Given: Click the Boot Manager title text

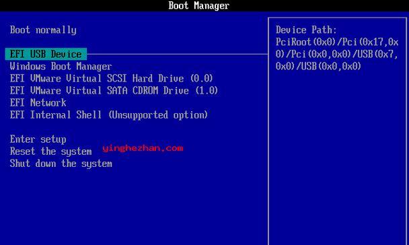Looking at the screenshot, I should (198, 5).
